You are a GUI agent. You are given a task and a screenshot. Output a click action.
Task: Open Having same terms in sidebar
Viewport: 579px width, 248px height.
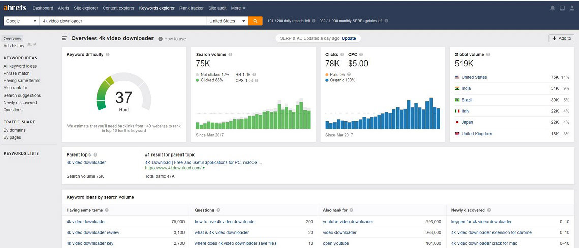[22, 80]
